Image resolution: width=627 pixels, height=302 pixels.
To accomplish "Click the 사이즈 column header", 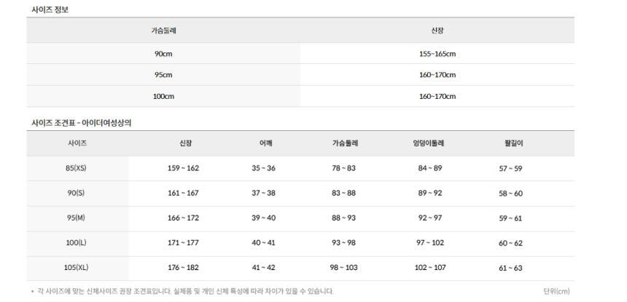I will [77, 143].
